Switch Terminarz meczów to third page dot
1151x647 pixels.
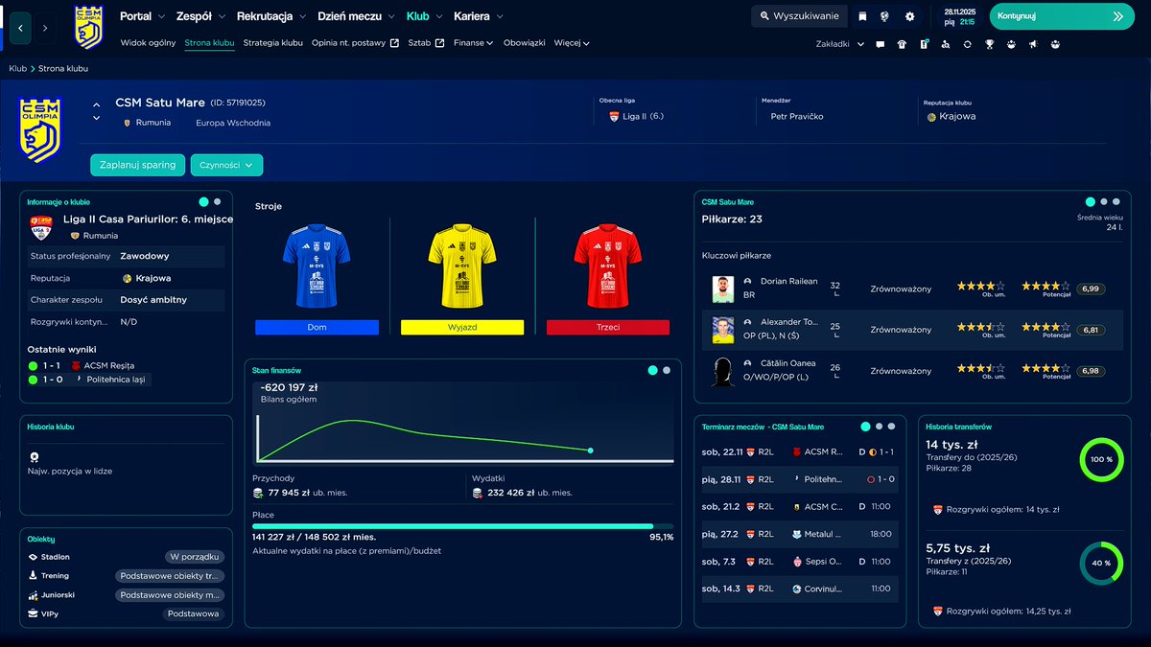click(892, 427)
